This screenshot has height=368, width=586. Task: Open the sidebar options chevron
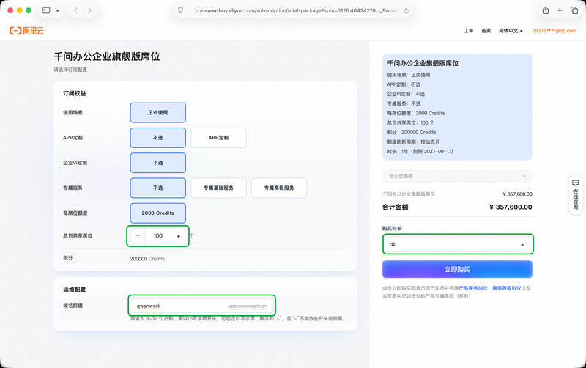click(x=58, y=10)
